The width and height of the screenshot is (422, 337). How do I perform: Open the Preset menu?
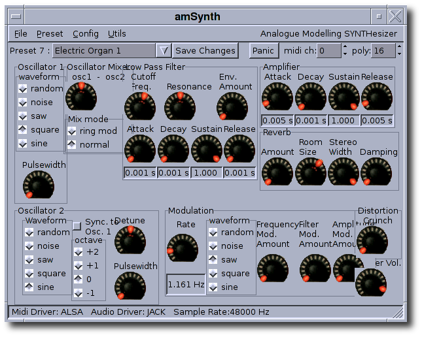click(50, 34)
